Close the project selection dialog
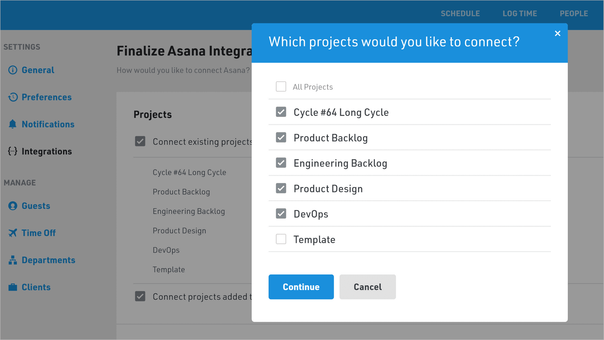Image resolution: width=604 pixels, height=340 pixels. pyautogui.click(x=557, y=33)
